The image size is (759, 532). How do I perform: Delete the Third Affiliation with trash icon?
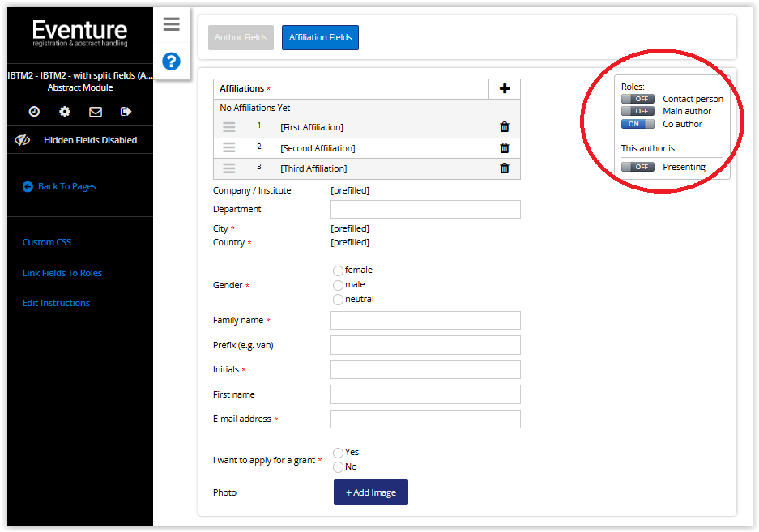pyautogui.click(x=505, y=168)
